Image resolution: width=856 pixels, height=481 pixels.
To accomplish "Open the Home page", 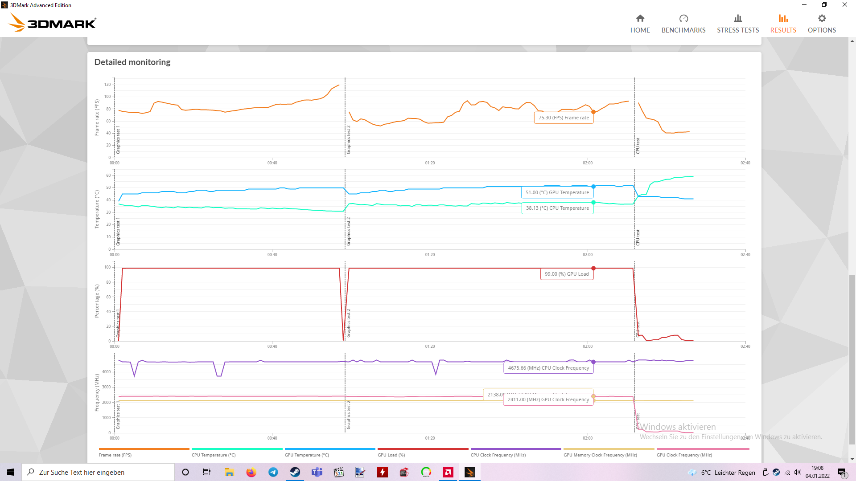I will pos(640,24).
